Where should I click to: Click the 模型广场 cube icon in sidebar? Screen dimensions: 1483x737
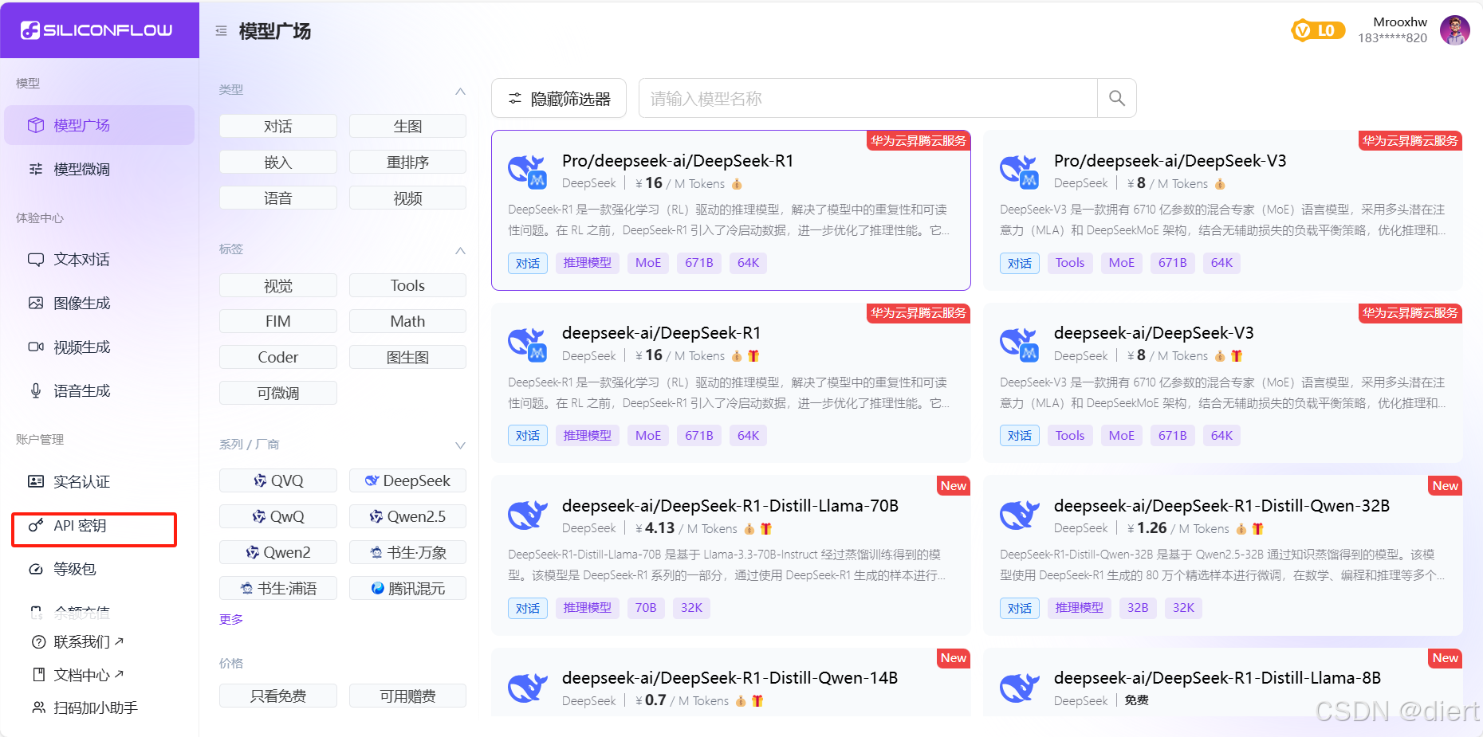pos(36,125)
